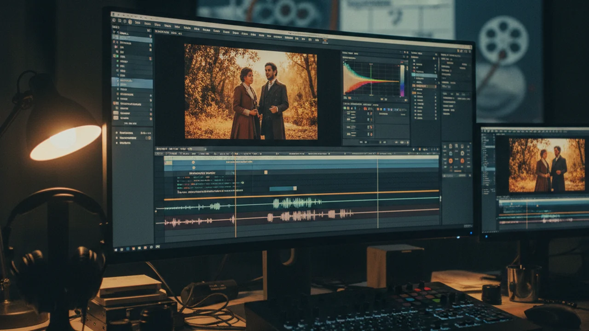Expand the second highlighted blue row in left panel

(132, 83)
